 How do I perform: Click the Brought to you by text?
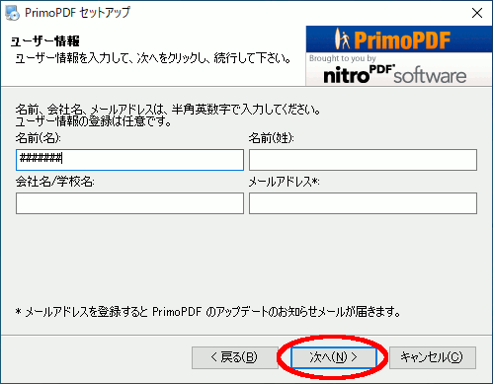pyautogui.click(x=343, y=58)
